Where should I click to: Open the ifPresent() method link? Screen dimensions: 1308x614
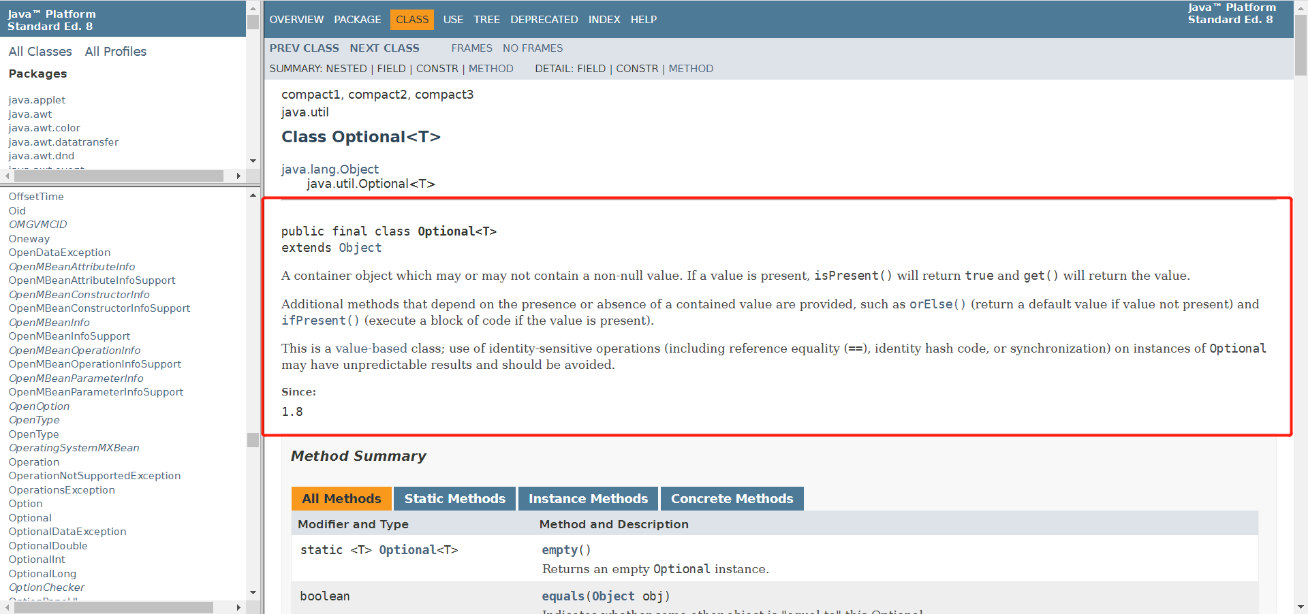pyautogui.click(x=320, y=321)
